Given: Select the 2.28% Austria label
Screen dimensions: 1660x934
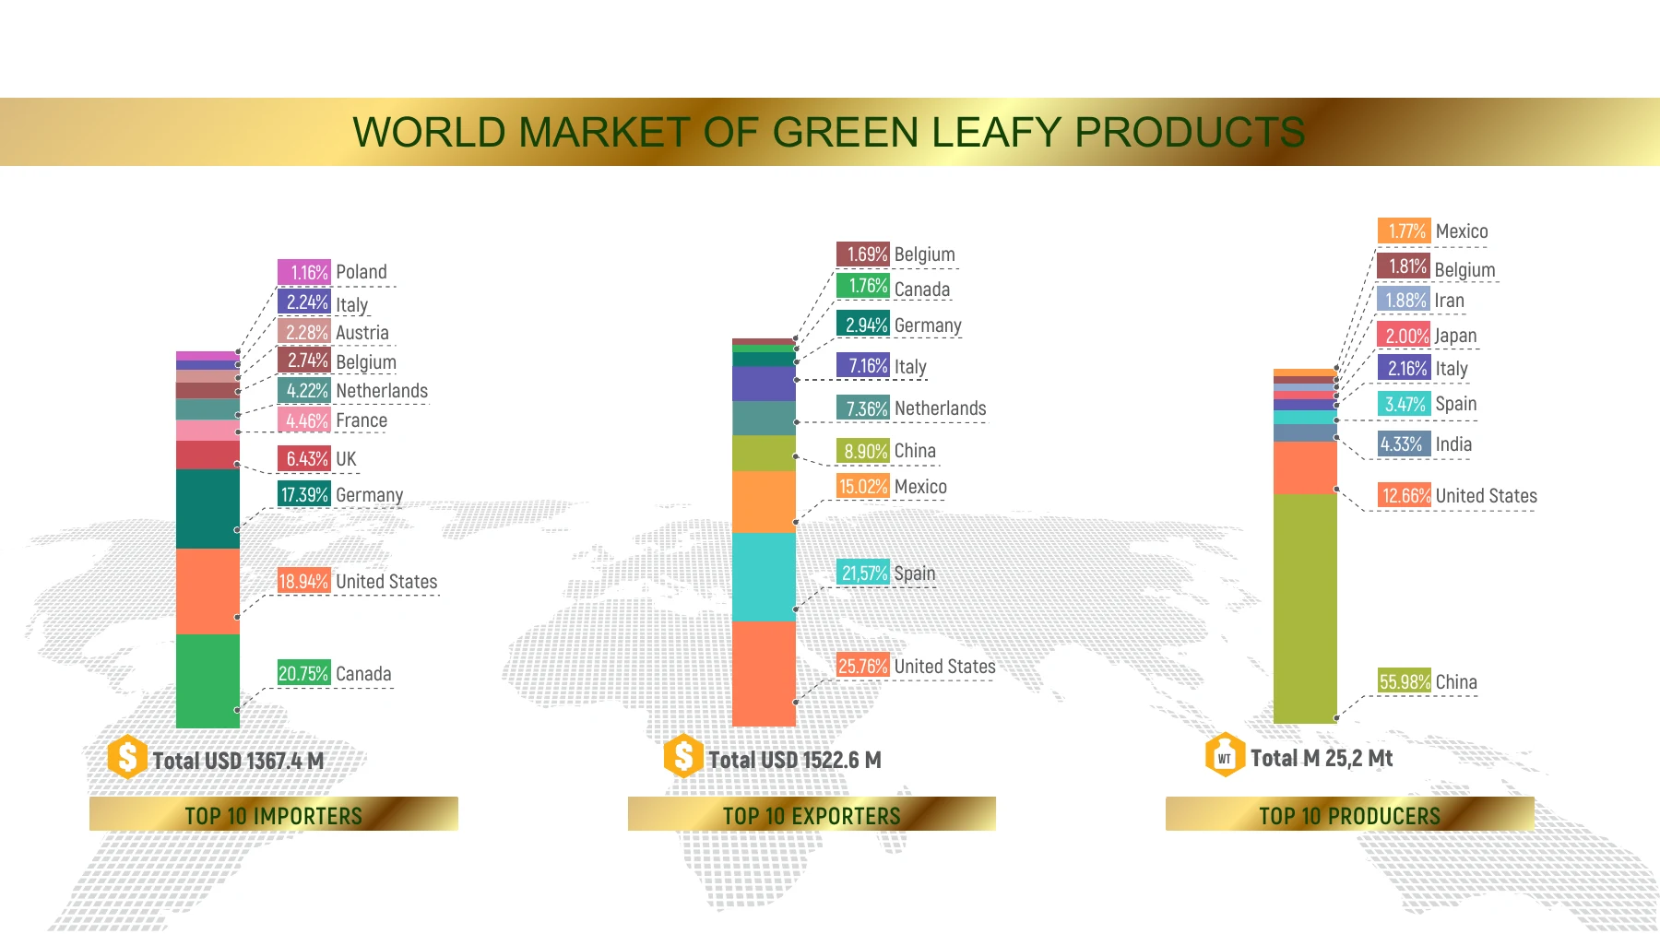Looking at the screenshot, I should point(334,332).
